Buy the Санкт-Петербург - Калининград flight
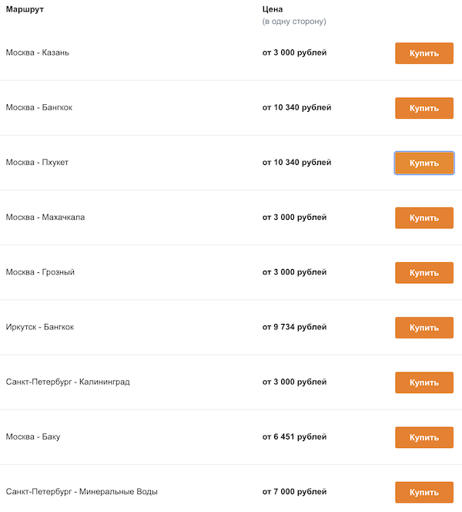 [x=423, y=382]
